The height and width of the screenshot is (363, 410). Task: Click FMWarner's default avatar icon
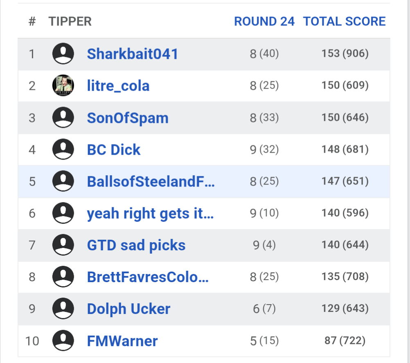pos(63,341)
